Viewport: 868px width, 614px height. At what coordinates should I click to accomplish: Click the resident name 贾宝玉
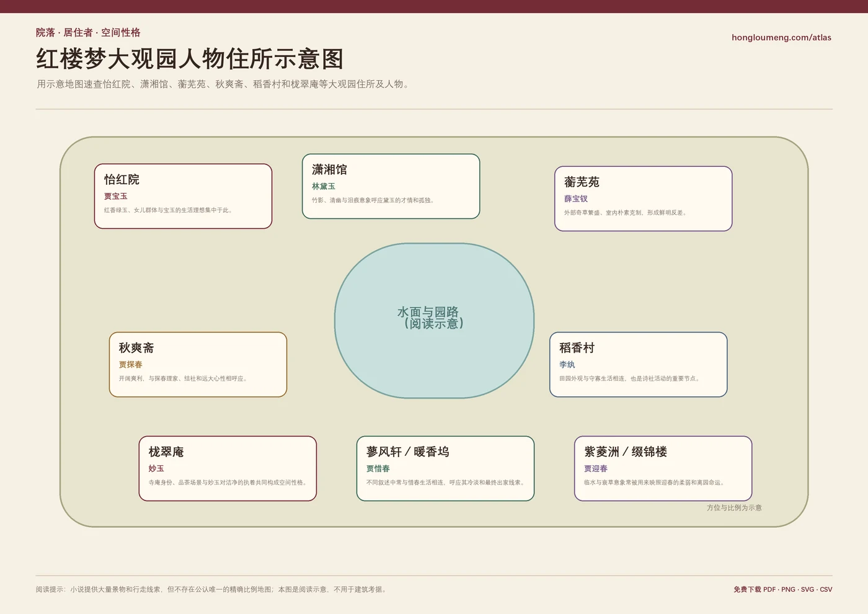(116, 196)
